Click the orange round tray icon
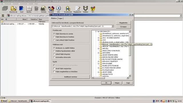Screen dimensions: 183x103 pos(164,101)
